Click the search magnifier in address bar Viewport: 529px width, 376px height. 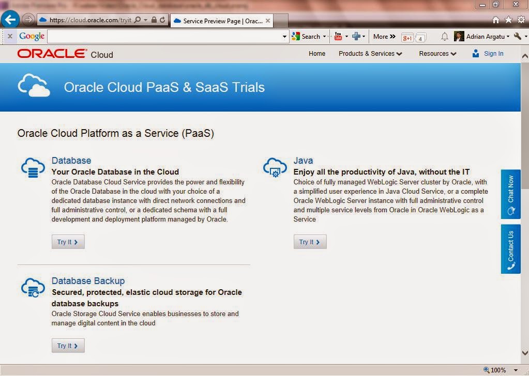pos(137,20)
